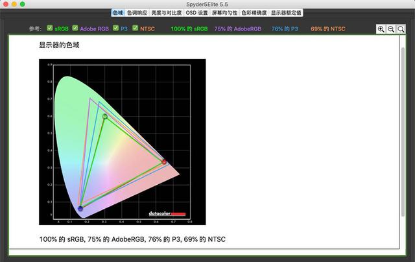Uncheck the NTSC reference checkbox
Screen dimensions: 415x262
pyautogui.click(x=136, y=28)
